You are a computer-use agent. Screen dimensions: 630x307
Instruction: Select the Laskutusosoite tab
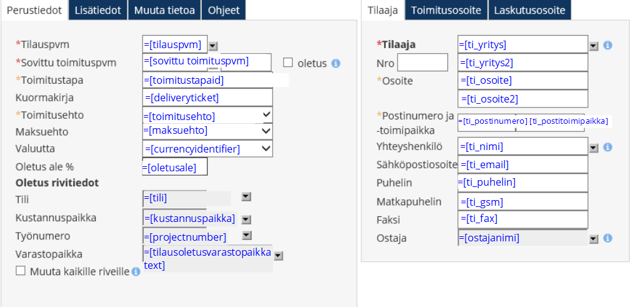pos(529,10)
